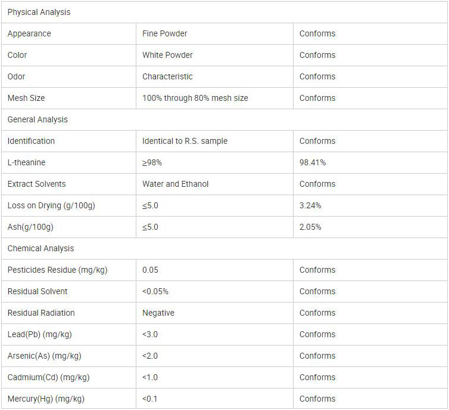Click the Ash(g/100g) row label
The width and height of the screenshot is (449, 410).
pyautogui.click(x=30, y=227)
